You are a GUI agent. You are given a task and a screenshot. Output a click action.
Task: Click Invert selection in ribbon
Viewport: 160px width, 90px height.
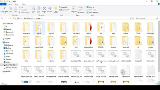(x=92, y=12)
